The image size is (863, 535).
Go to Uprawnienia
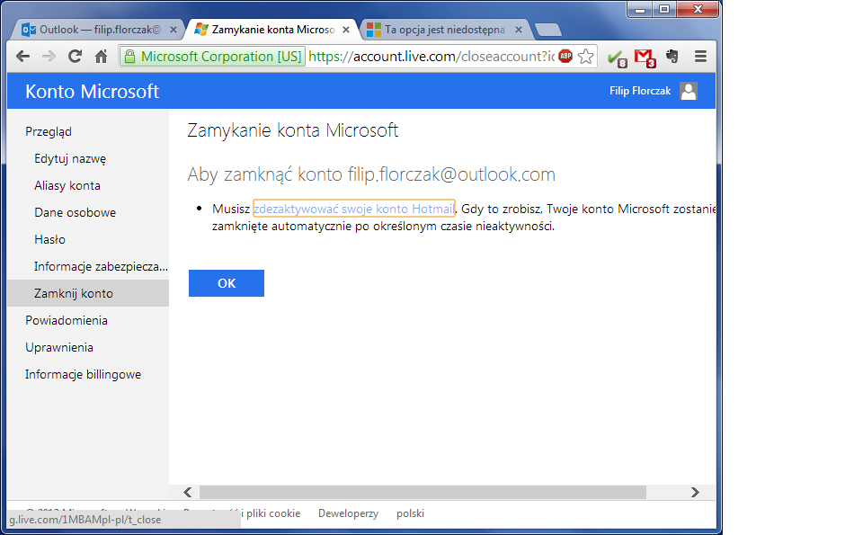(59, 347)
